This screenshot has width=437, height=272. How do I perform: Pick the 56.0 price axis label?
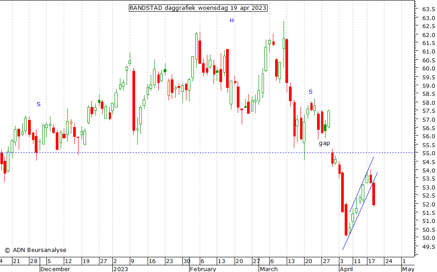point(429,136)
